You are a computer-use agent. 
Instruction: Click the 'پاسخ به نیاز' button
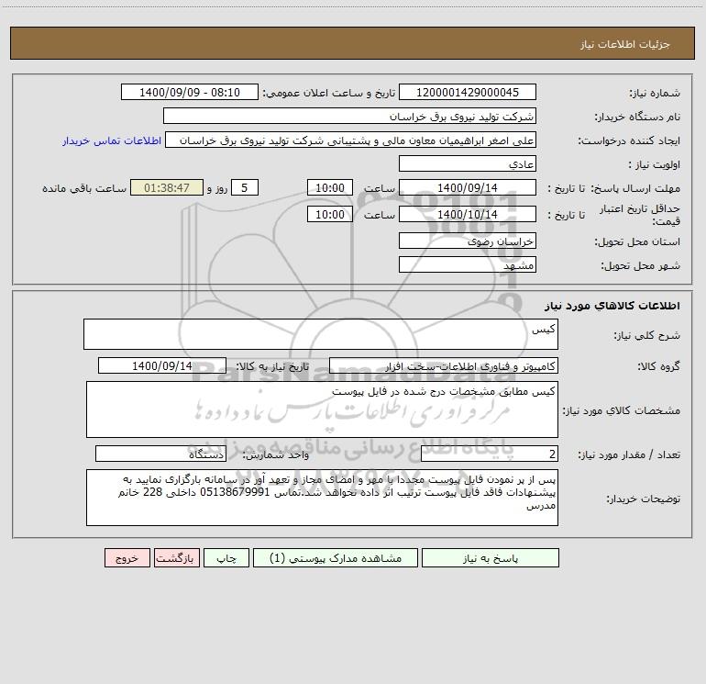coord(490,558)
